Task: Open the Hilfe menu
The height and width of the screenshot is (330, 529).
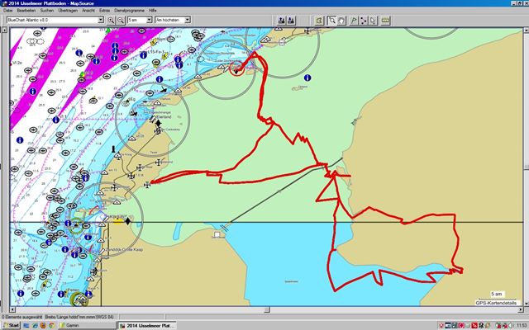Action: point(152,11)
